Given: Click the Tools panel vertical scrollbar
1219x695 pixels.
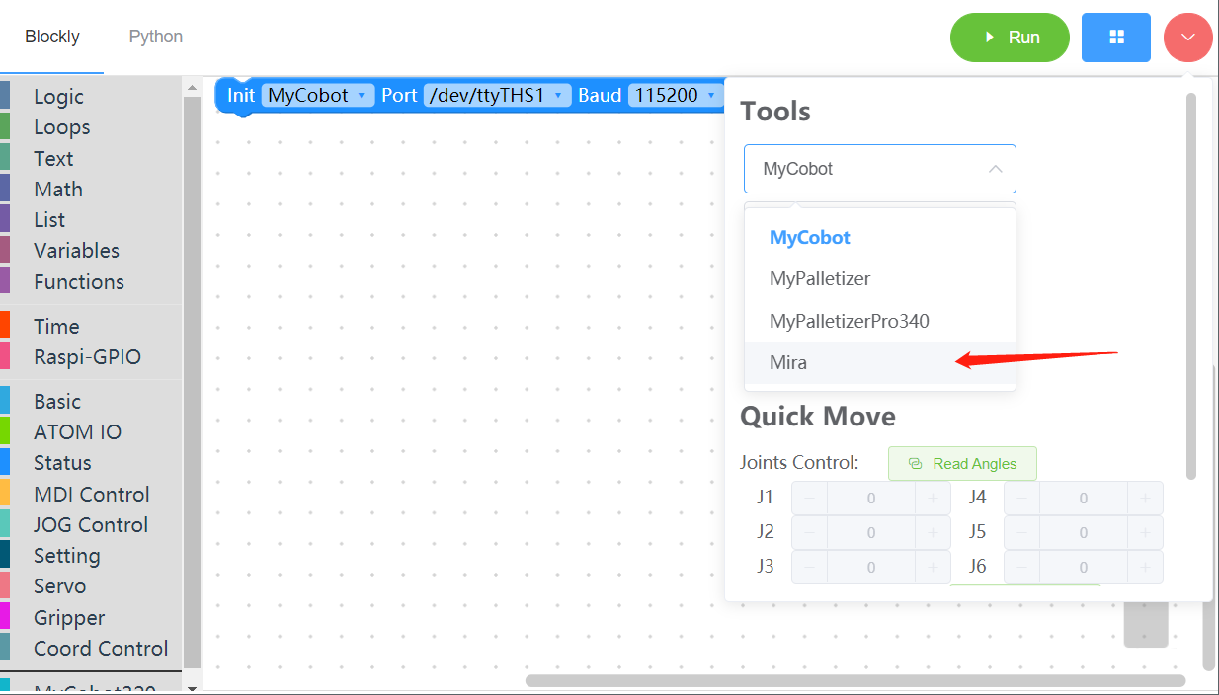Looking at the screenshot, I should pos(1191,286).
